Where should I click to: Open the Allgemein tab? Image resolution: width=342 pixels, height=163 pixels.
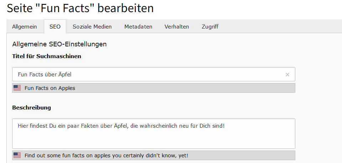pyautogui.click(x=25, y=27)
